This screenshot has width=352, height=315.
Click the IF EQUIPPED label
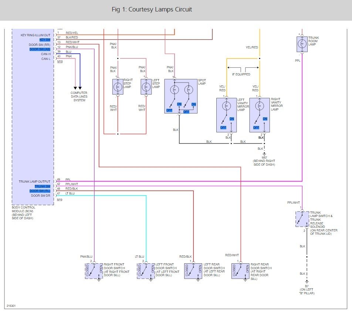[x=241, y=74]
